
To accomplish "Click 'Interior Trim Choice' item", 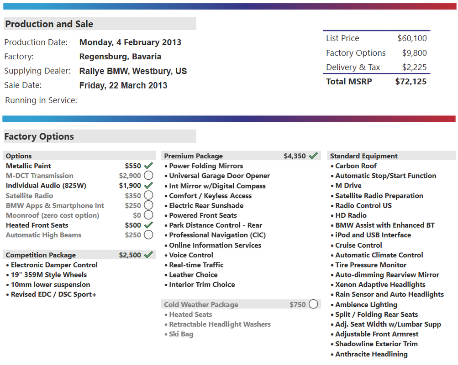I will (202, 285).
